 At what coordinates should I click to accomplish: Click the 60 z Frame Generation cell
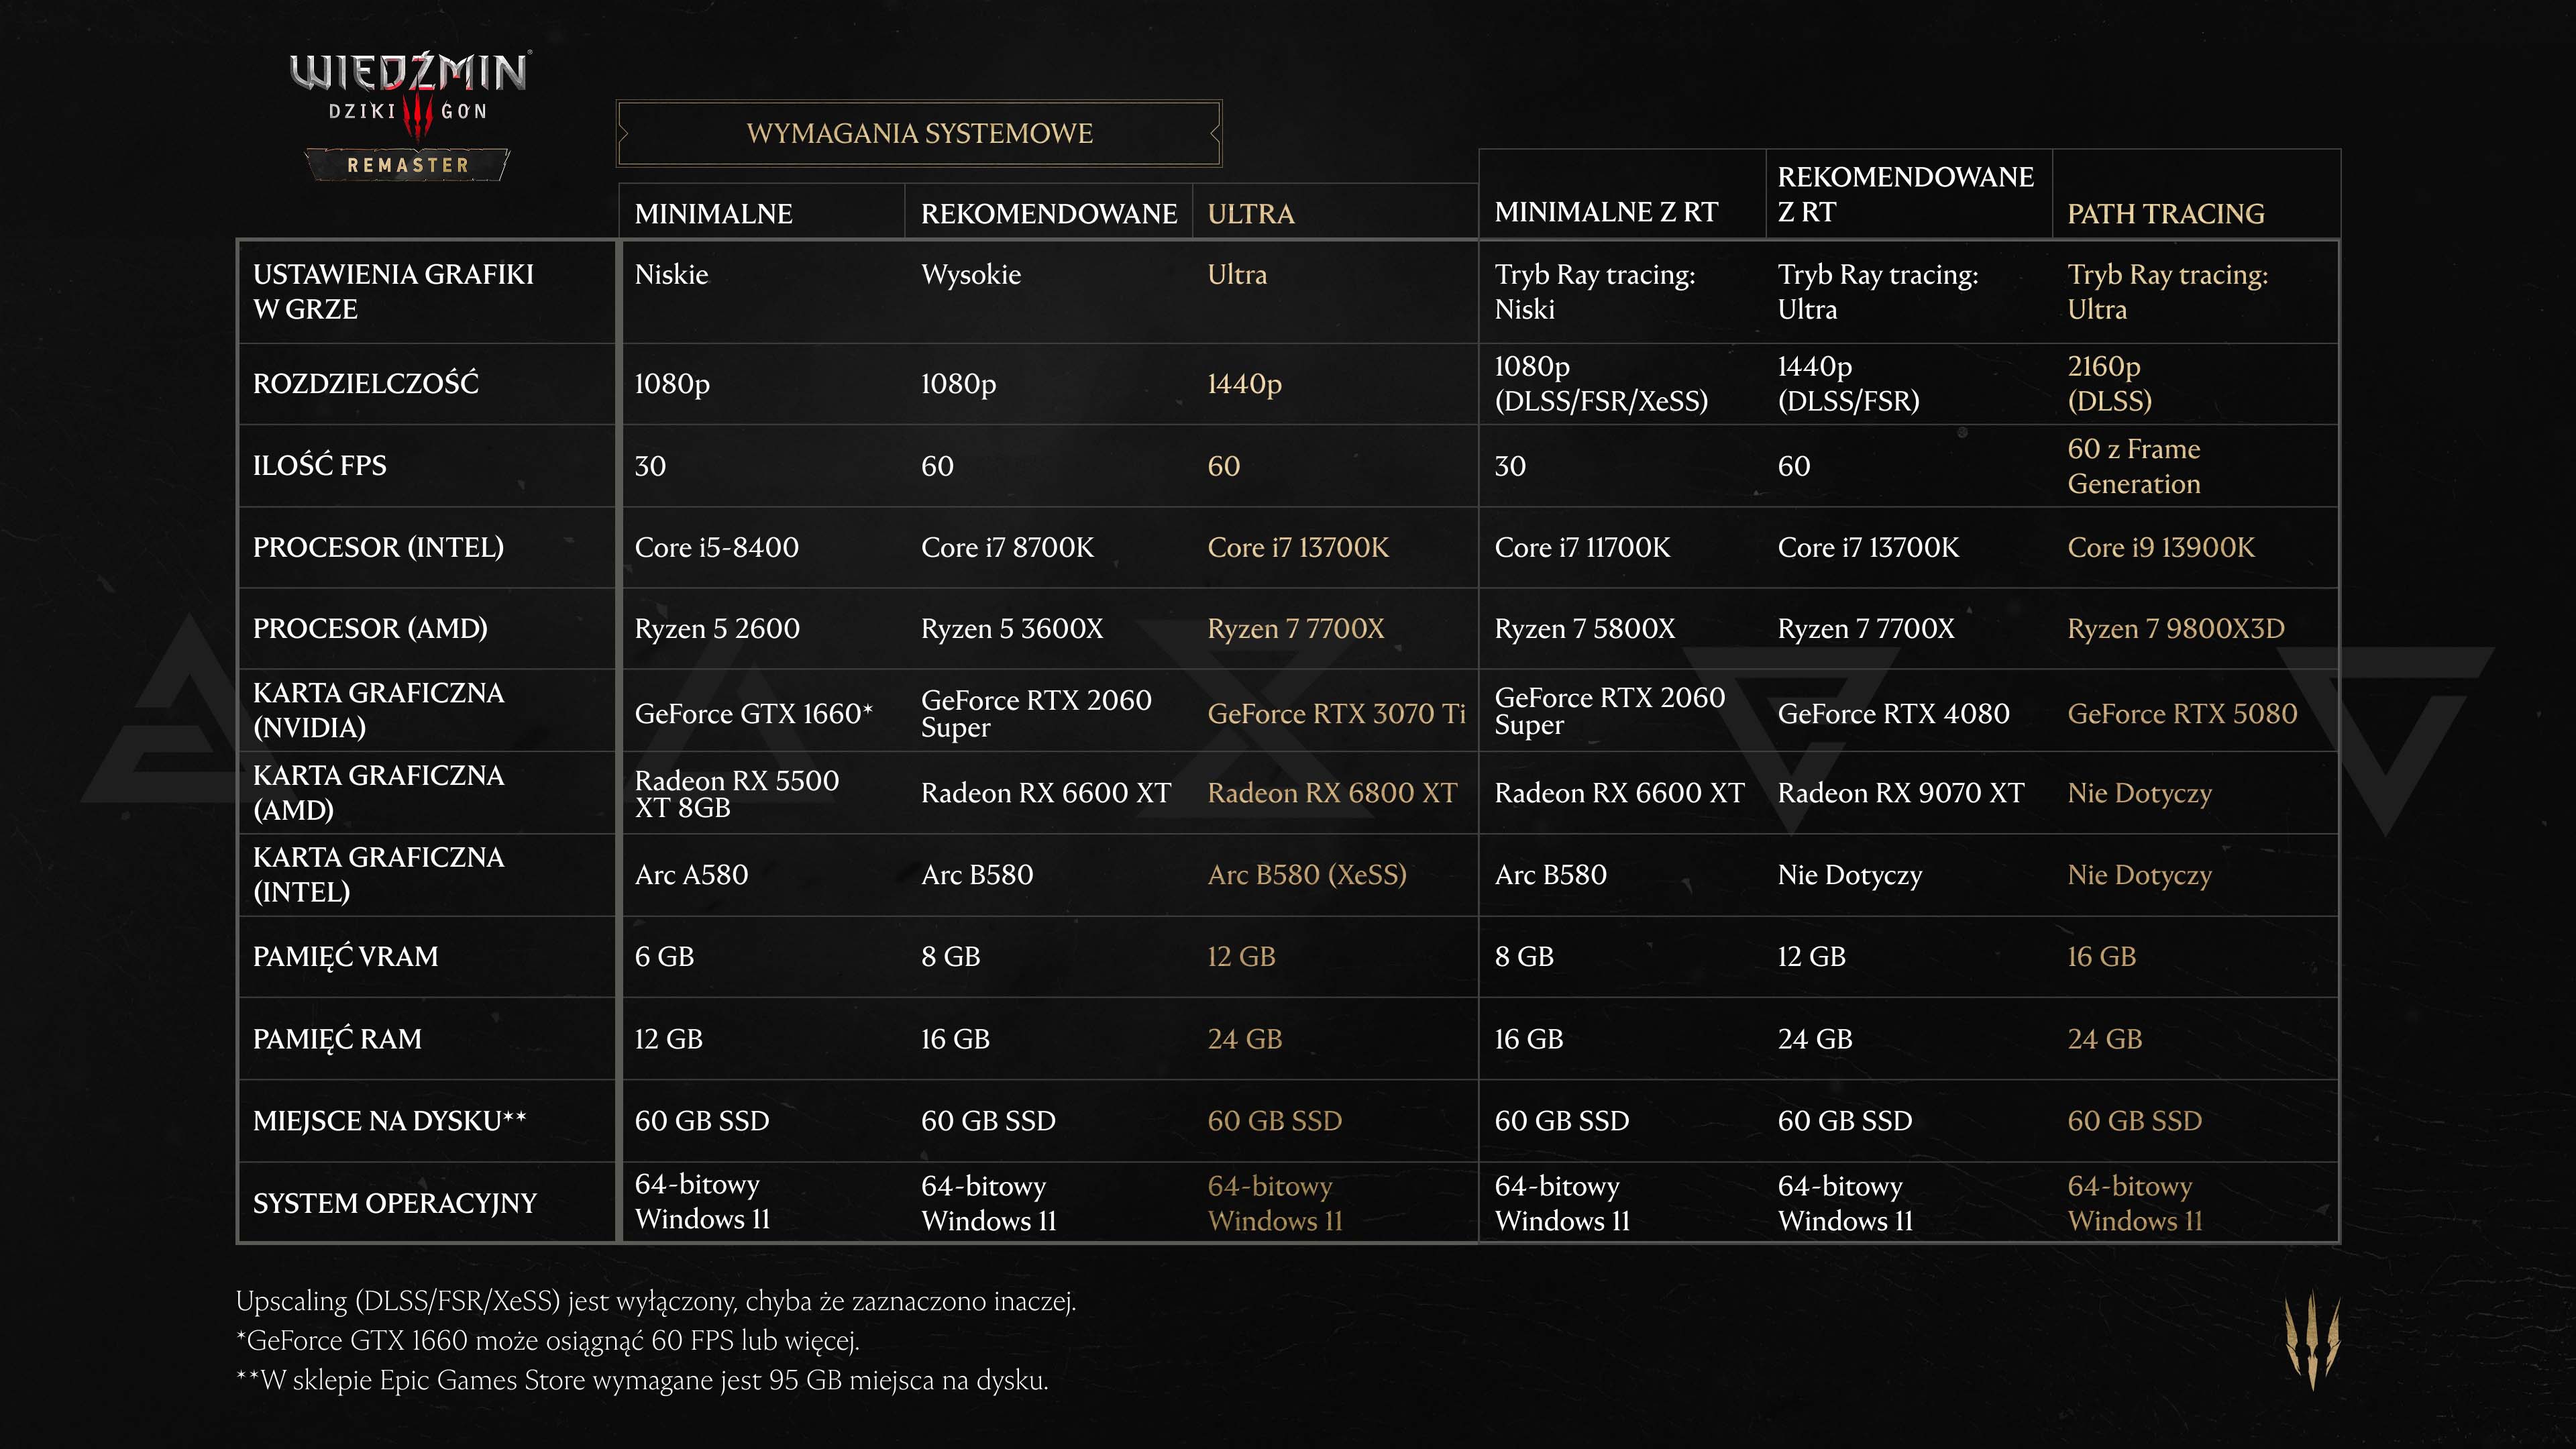coord(2134,466)
